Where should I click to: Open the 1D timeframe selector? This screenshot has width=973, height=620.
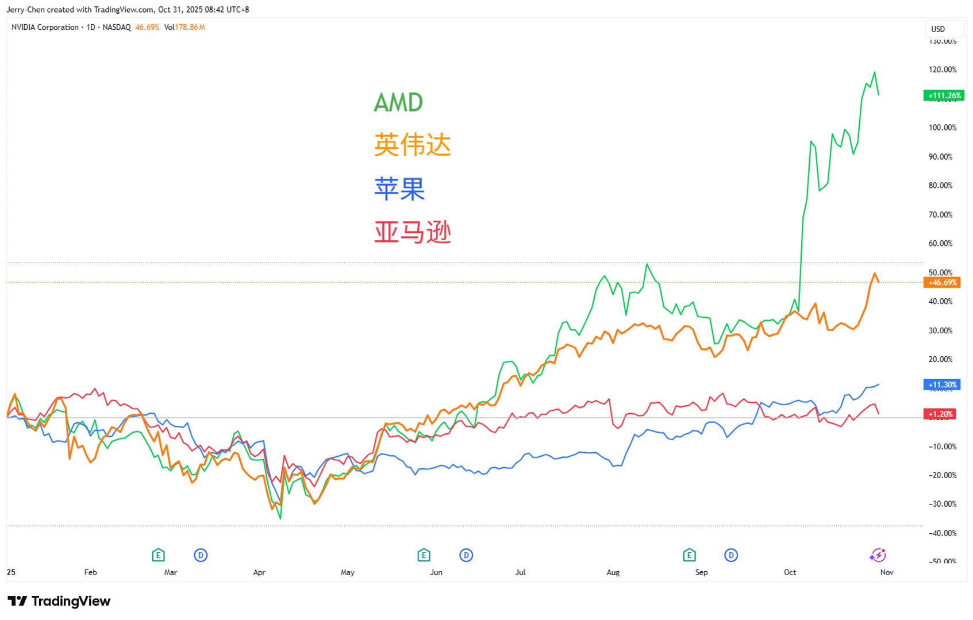[91, 27]
